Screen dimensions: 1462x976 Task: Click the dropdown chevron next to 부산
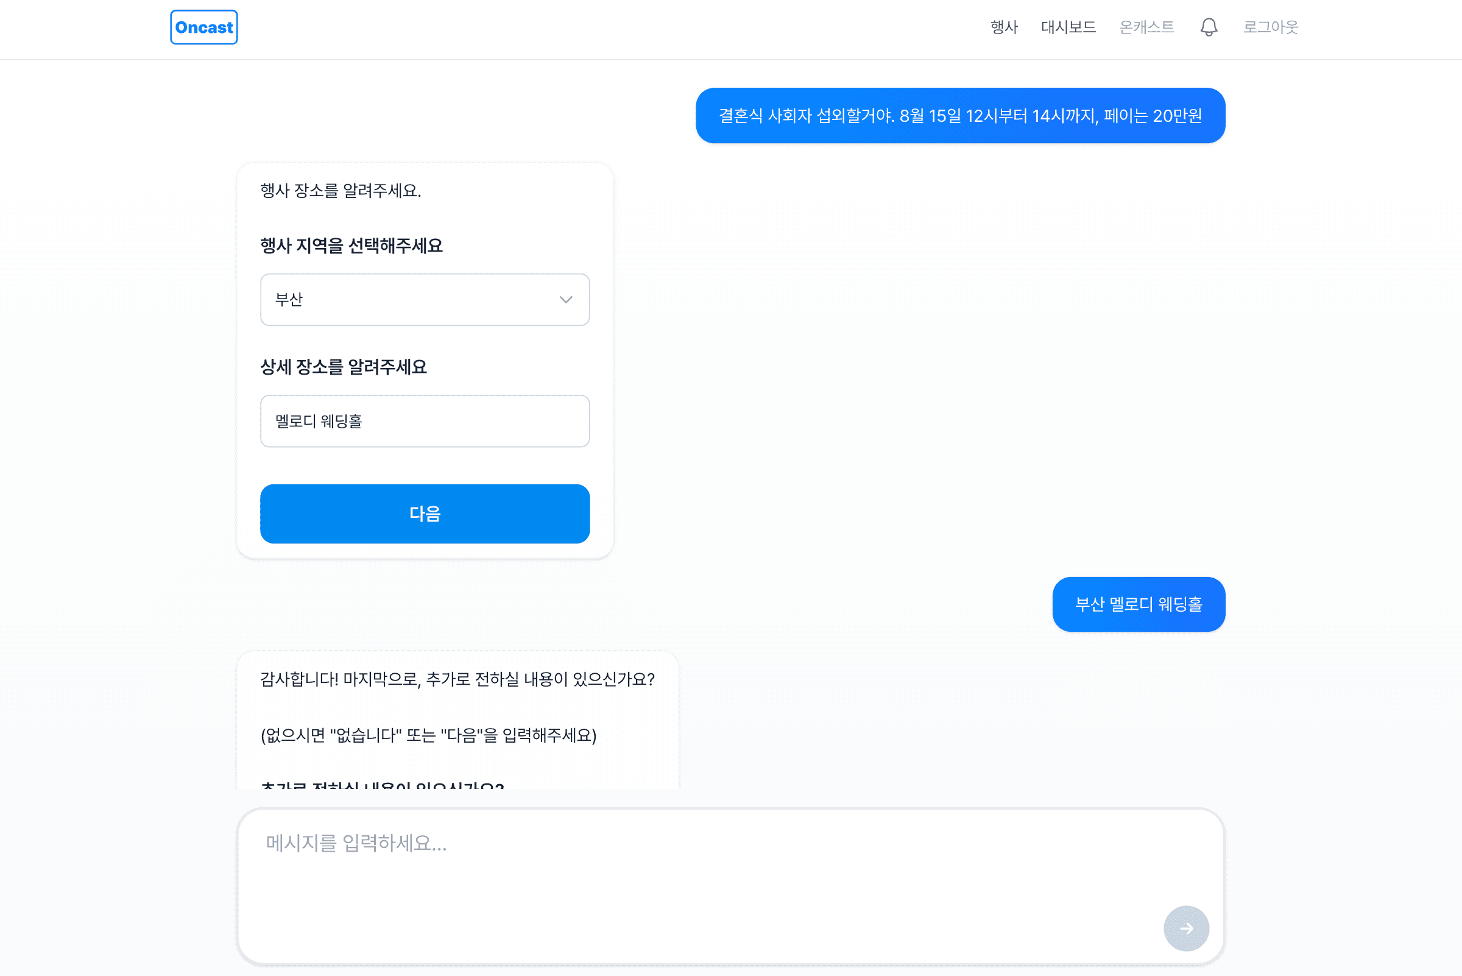(x=566, y=299)
